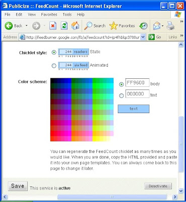Pick bright yellow in the color palette
Viewport: 186px width, 202px height.
click(x=95, y=138)
